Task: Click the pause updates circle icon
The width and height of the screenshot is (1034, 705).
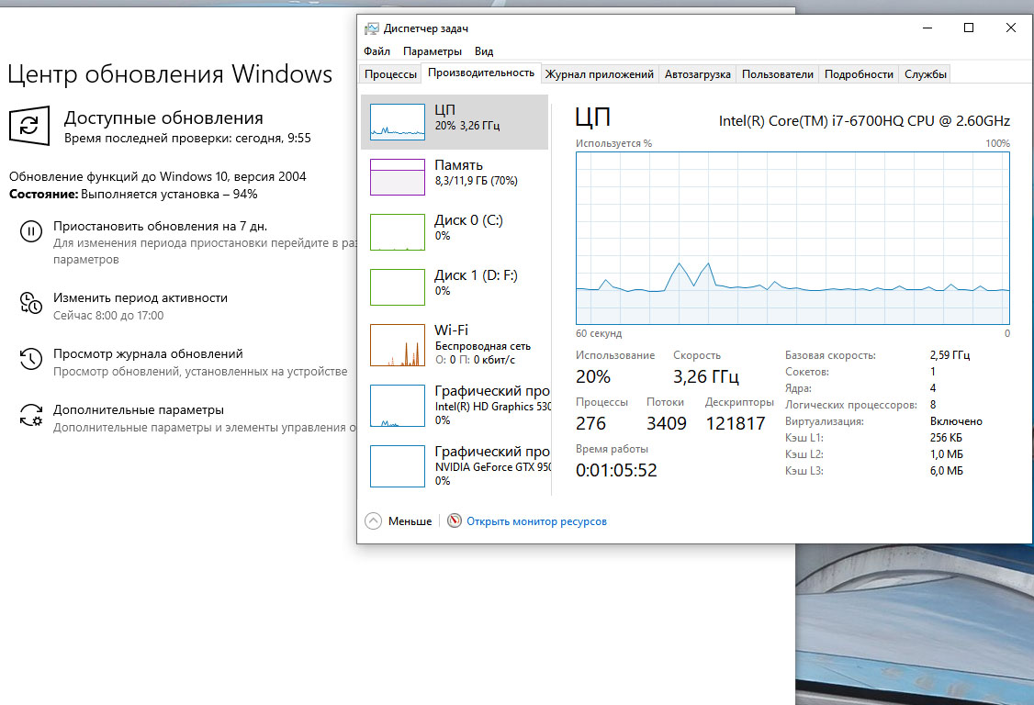Action: [x=31, y=231]
